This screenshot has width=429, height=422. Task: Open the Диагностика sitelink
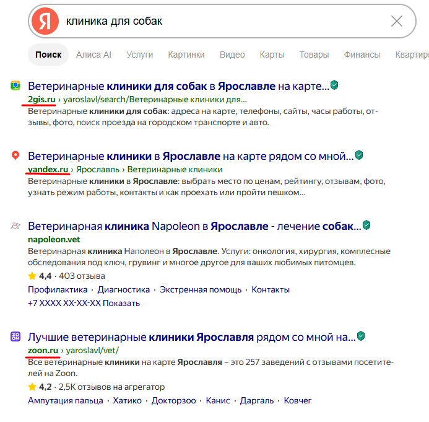pyautogui.click(x=124, y=290)
